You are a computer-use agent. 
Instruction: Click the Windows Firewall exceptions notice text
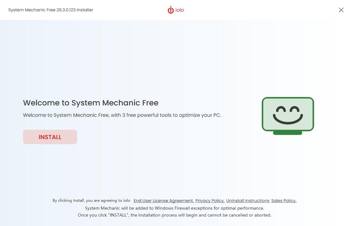click(174, 208)
